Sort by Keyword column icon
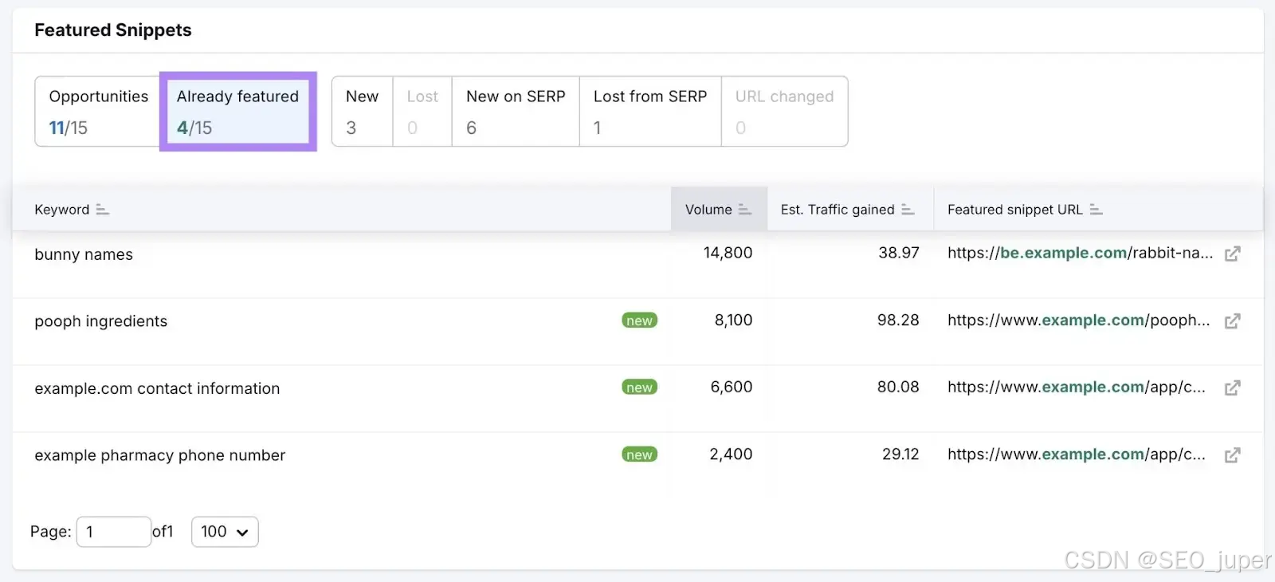This screenshot has width=1275, height=582. click(102, 210)
